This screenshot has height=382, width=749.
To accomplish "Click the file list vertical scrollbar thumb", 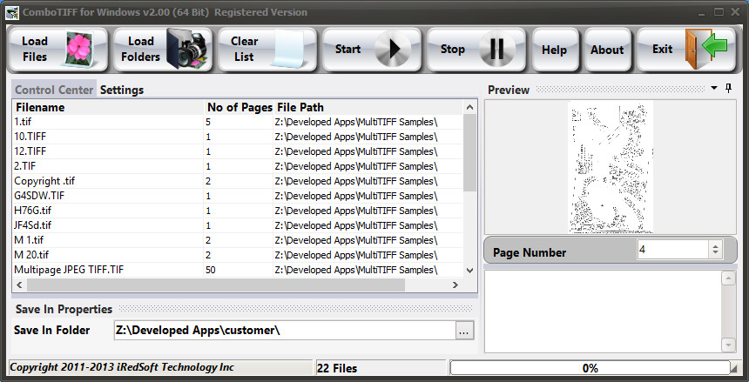I will coord(470,153).
